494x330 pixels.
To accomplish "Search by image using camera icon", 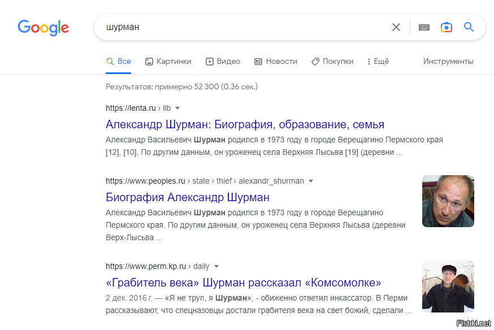I will 447,27.
